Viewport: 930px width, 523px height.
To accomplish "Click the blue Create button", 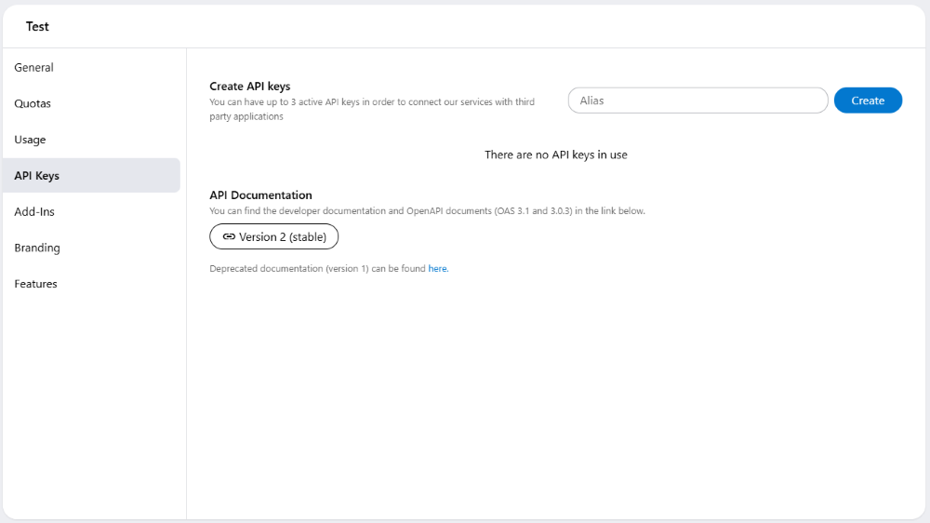I will click(x=868, y=101).
